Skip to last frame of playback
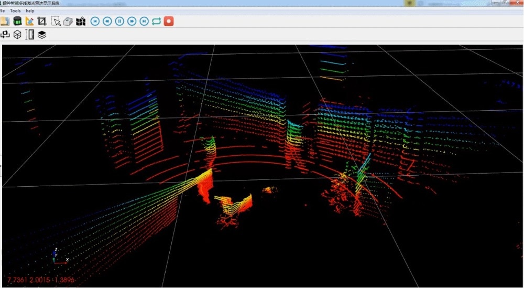 [x=144, y=21]
